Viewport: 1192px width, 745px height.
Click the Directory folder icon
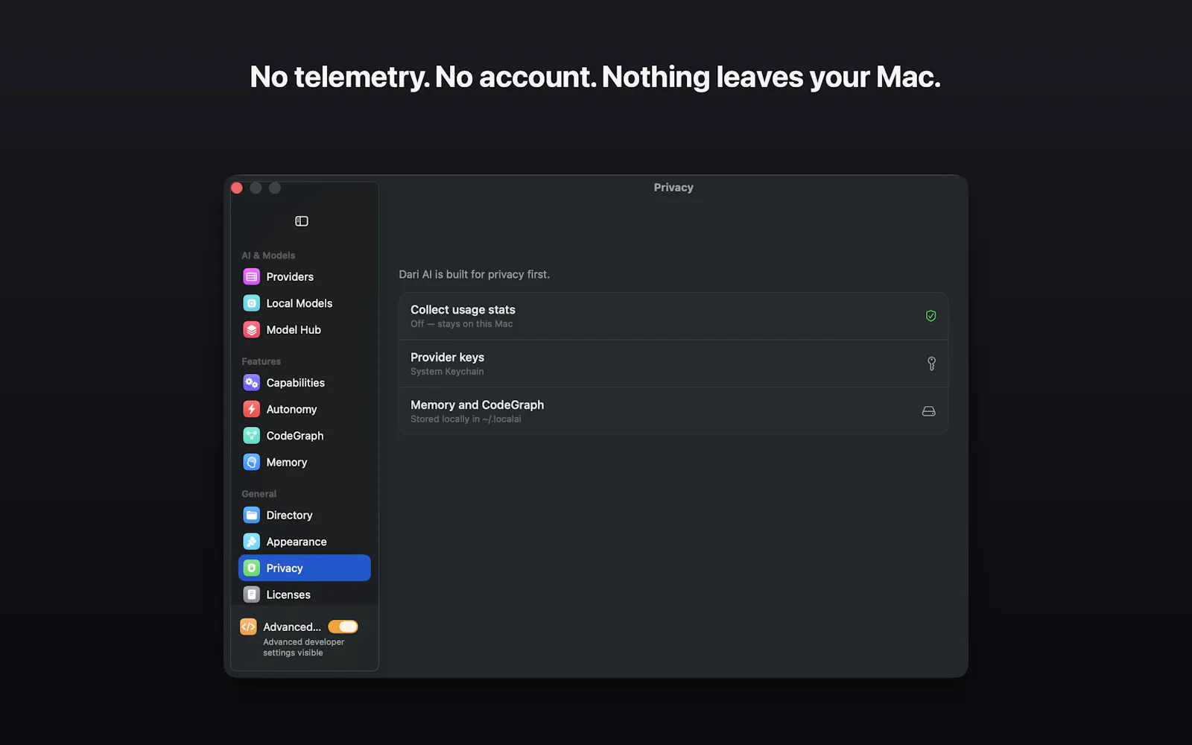click(x=252, y=516)
